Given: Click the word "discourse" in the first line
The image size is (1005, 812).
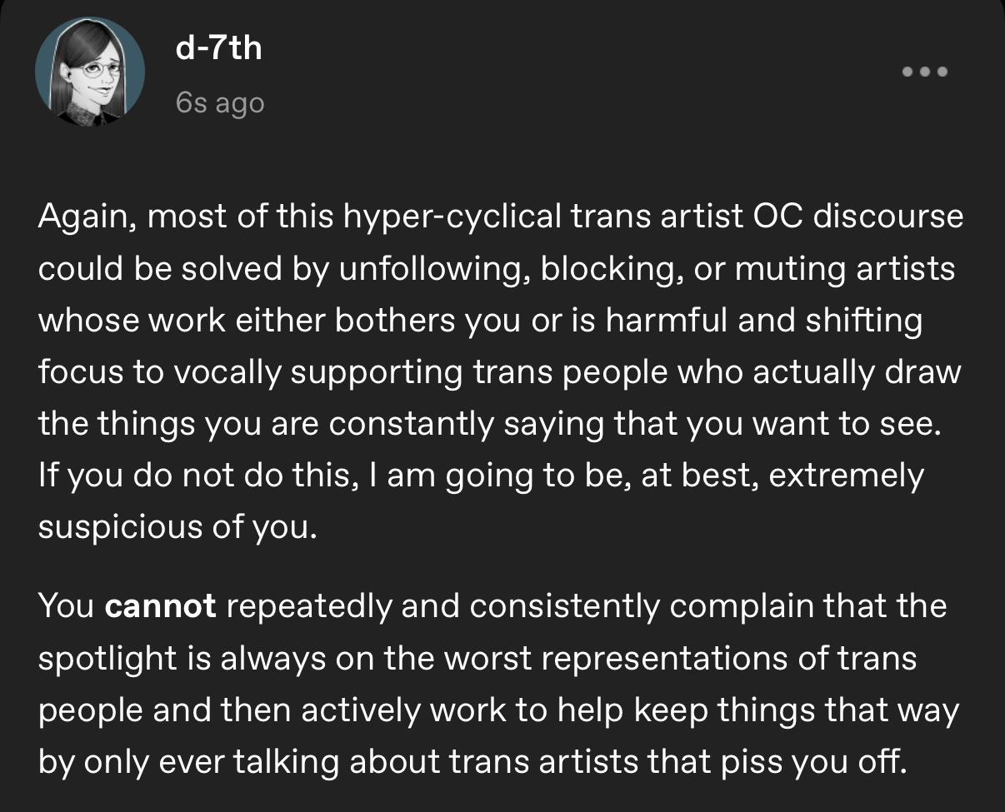Looking at the screenshot, I should tap(887, 217).
